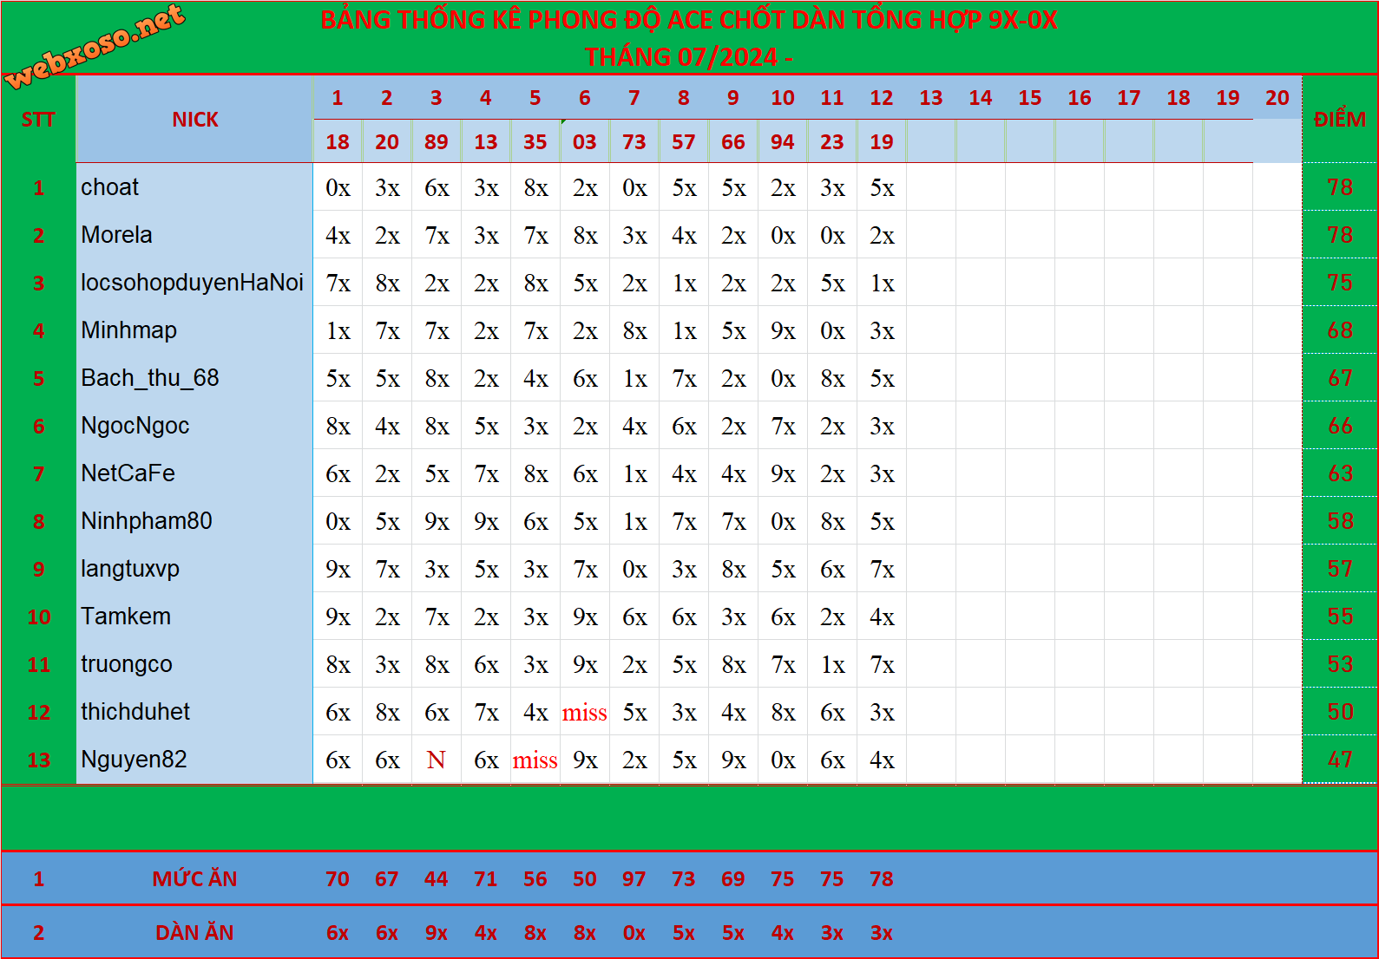This screenshot has width=1379, height=959.
Task: Select the MỨC ĂN row label
Action: [194, 879]
